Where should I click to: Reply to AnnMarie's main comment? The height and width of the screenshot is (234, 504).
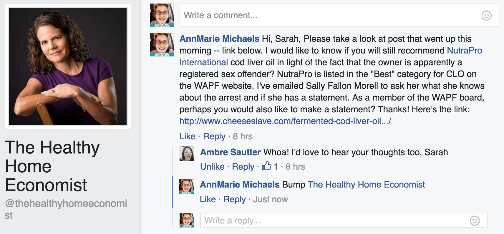tap(214, 136)
